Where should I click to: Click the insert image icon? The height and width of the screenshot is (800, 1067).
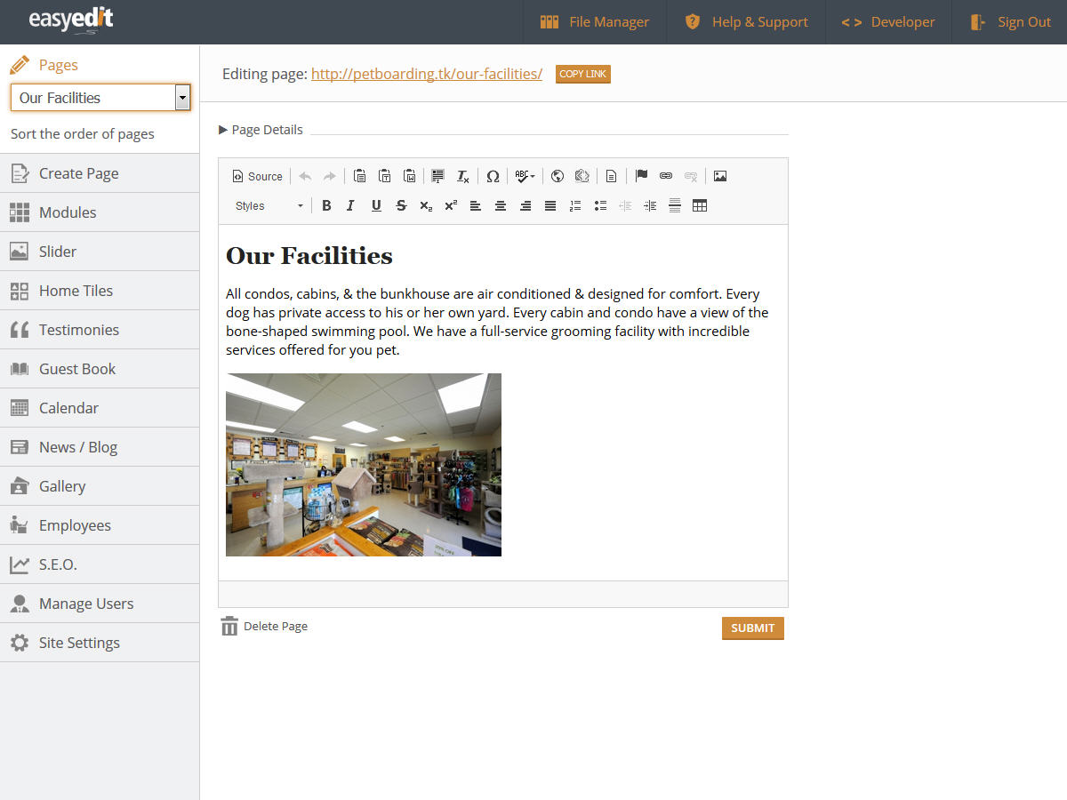(720, 176)
